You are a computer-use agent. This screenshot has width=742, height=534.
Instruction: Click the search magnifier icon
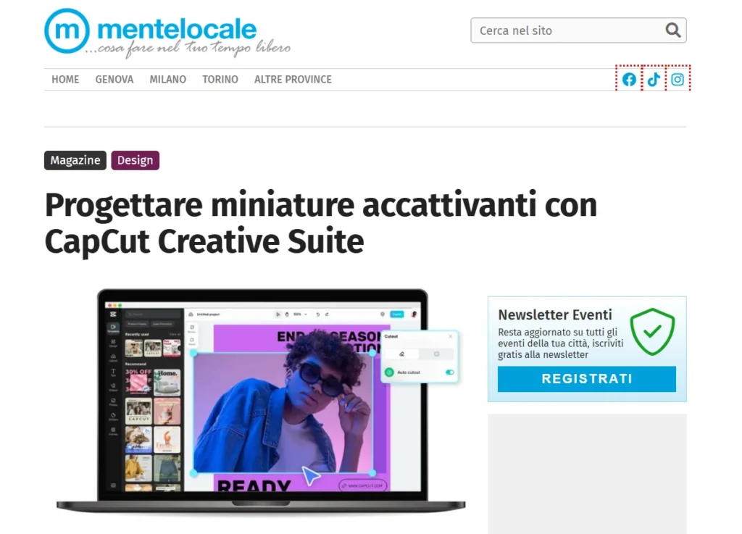tap(673, 30)
